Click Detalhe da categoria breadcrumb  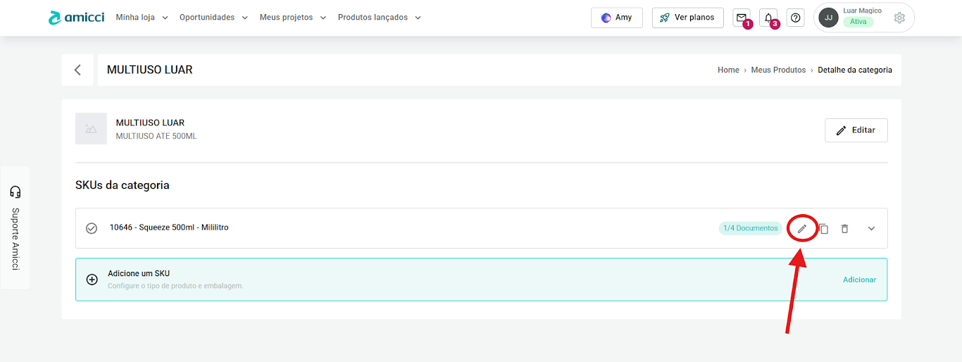point(855,70)
